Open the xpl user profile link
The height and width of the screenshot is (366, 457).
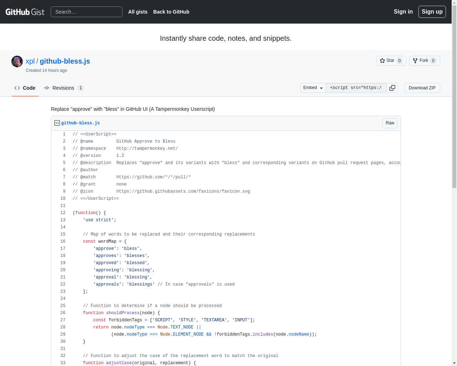coord(30,61)
